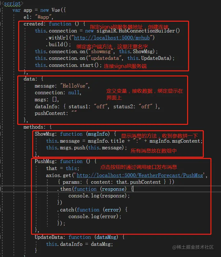Open the WeatherForecast/PushMsg URL link
This screenshot has width=221, height=257.
point(140,175)
